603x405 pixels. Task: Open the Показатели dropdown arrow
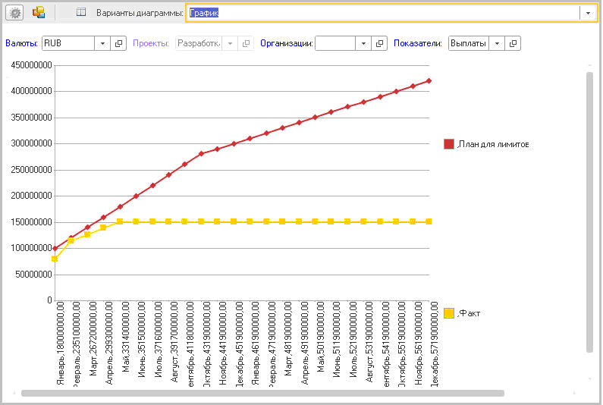pos(498,44)
